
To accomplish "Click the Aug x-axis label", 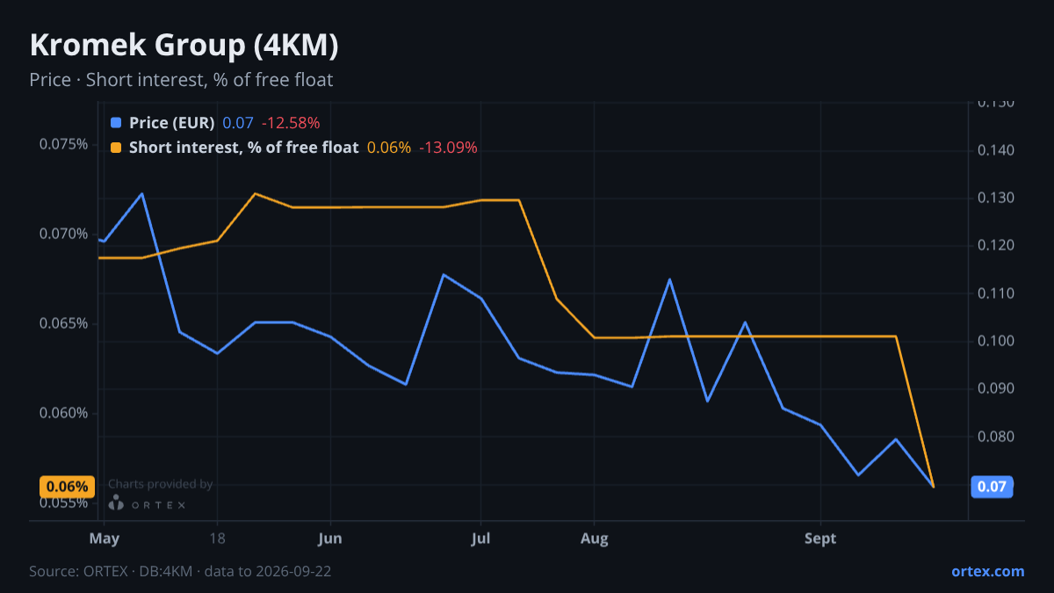I will [x=595, y=539].
